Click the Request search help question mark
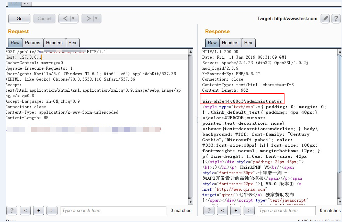This screenshot has width=342, height=222. click(12, 211)
